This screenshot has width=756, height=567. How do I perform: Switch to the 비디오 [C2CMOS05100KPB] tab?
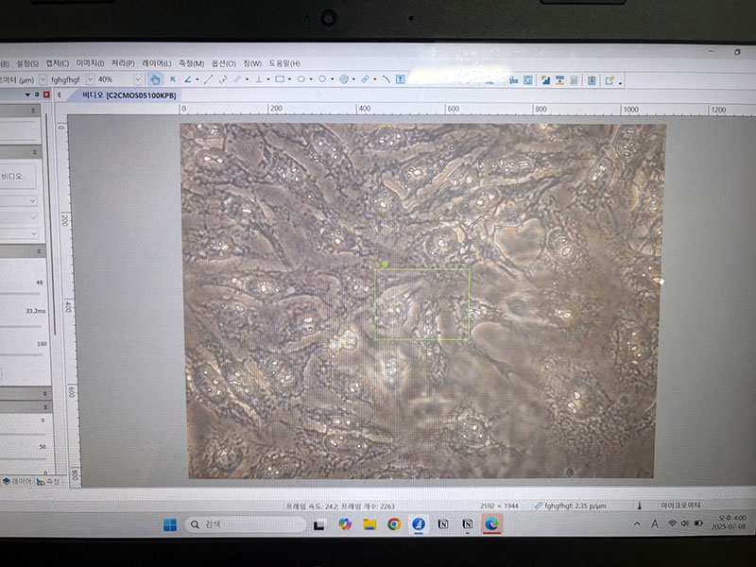(x=129, y=94)
